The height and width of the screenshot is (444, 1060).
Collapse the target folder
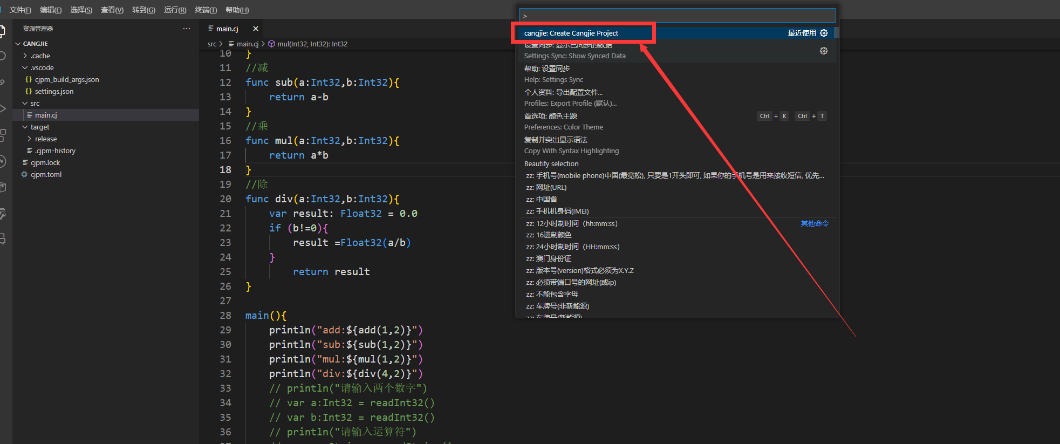coord(25,127)
